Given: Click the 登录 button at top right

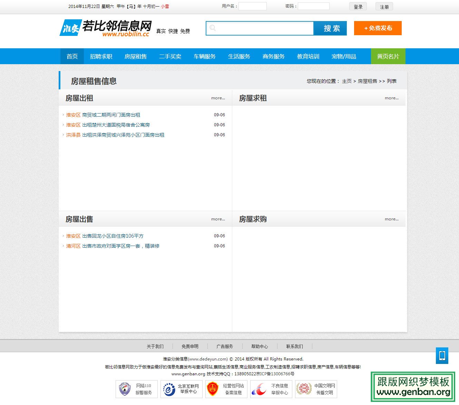Looking at the screenshot, I should click(358, 6).
